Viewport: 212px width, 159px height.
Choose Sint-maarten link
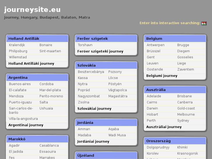[50, 51]
